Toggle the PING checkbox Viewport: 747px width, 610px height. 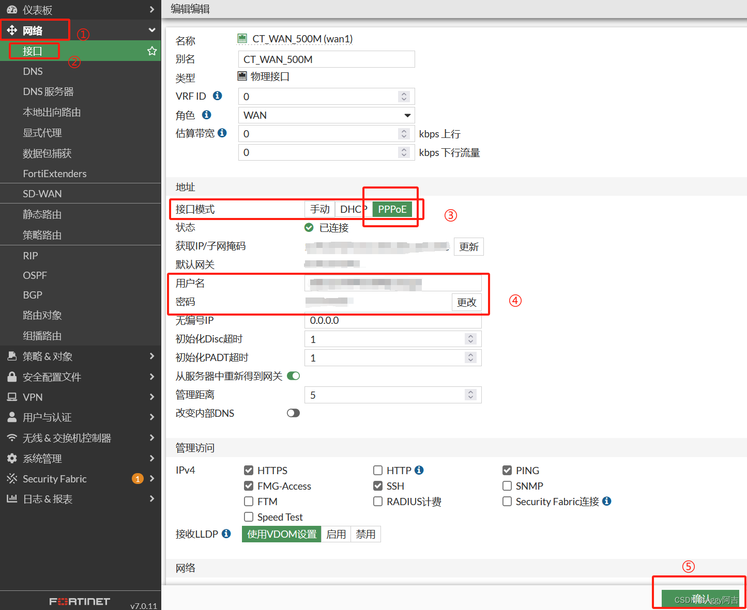(507, 470)
